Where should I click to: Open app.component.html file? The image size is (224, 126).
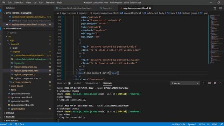click(21, 97)
